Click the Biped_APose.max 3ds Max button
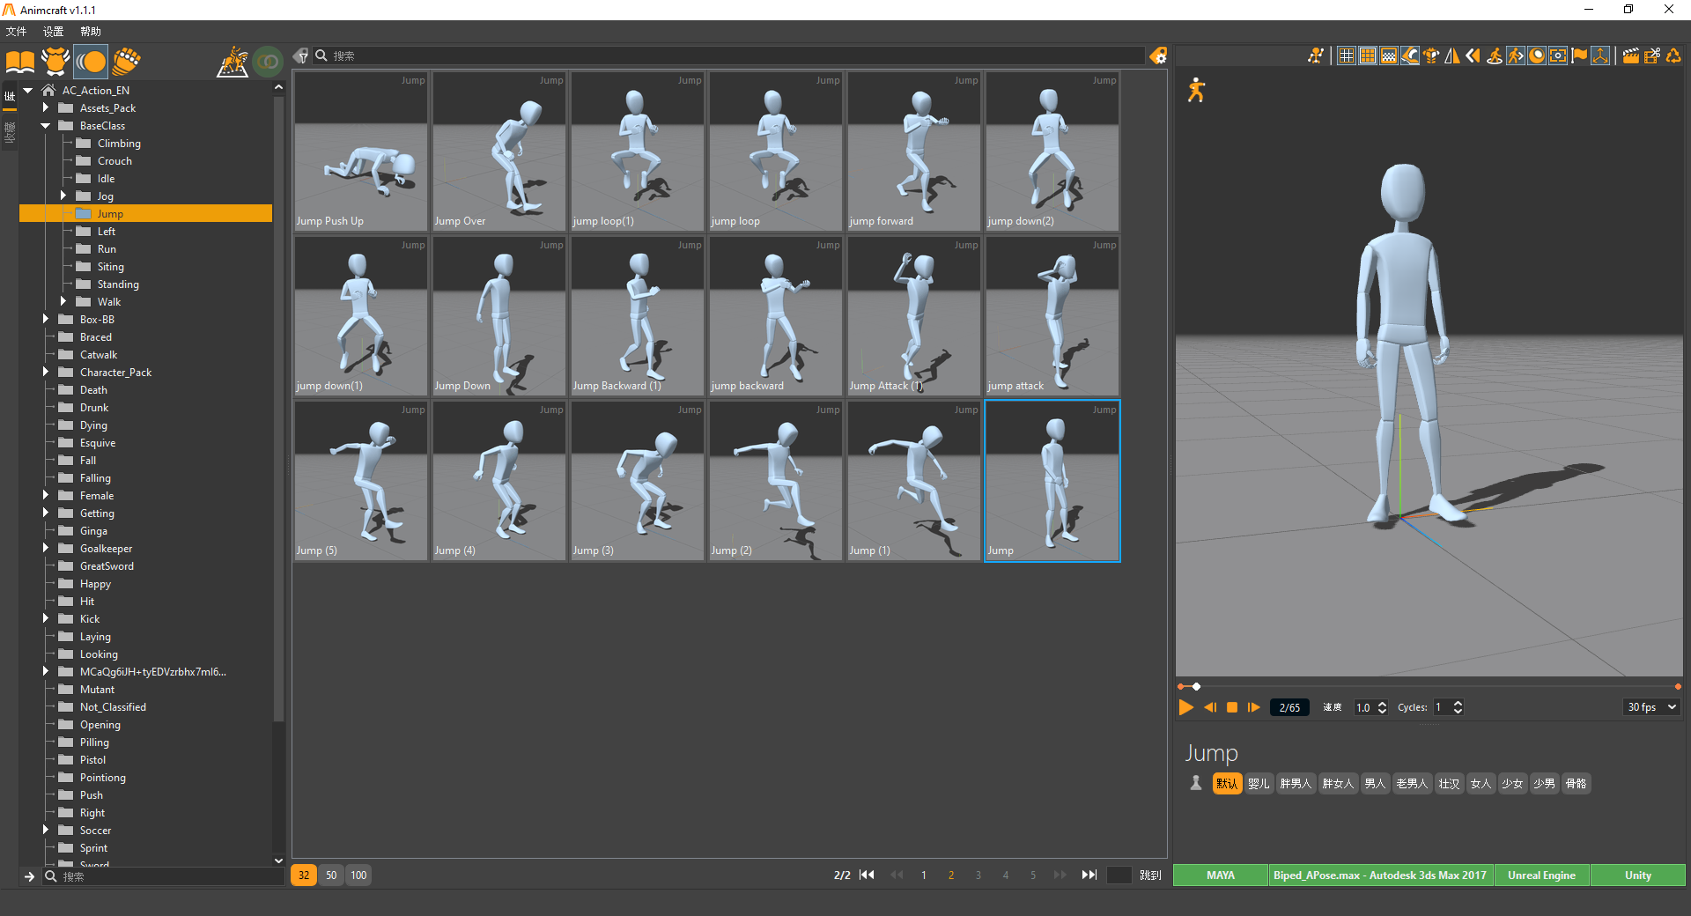 coord(1380,875)
